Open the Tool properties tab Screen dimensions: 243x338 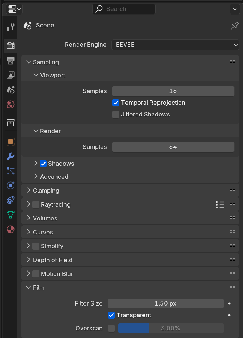(x=10, y=27)
